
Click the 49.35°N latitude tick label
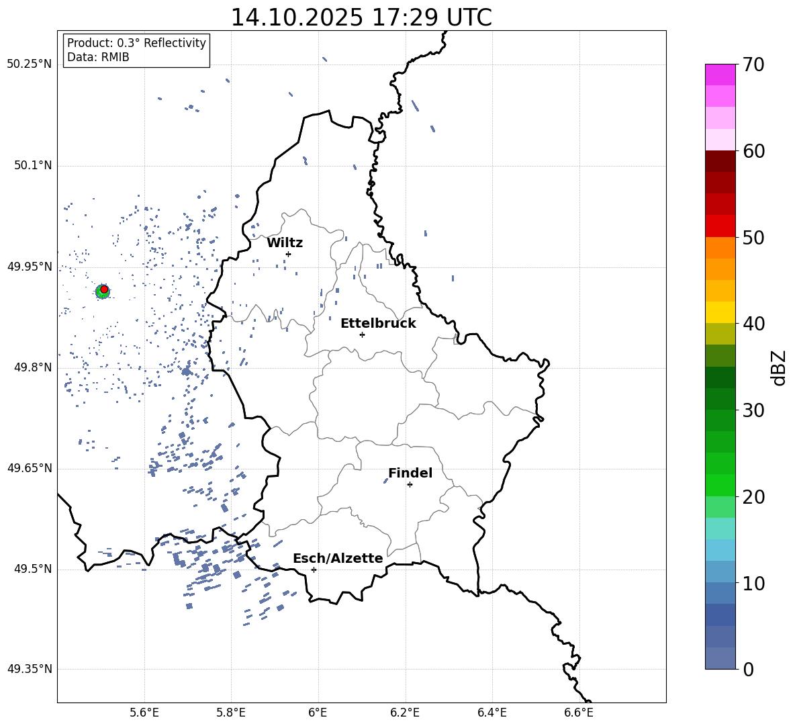[29, 669]
